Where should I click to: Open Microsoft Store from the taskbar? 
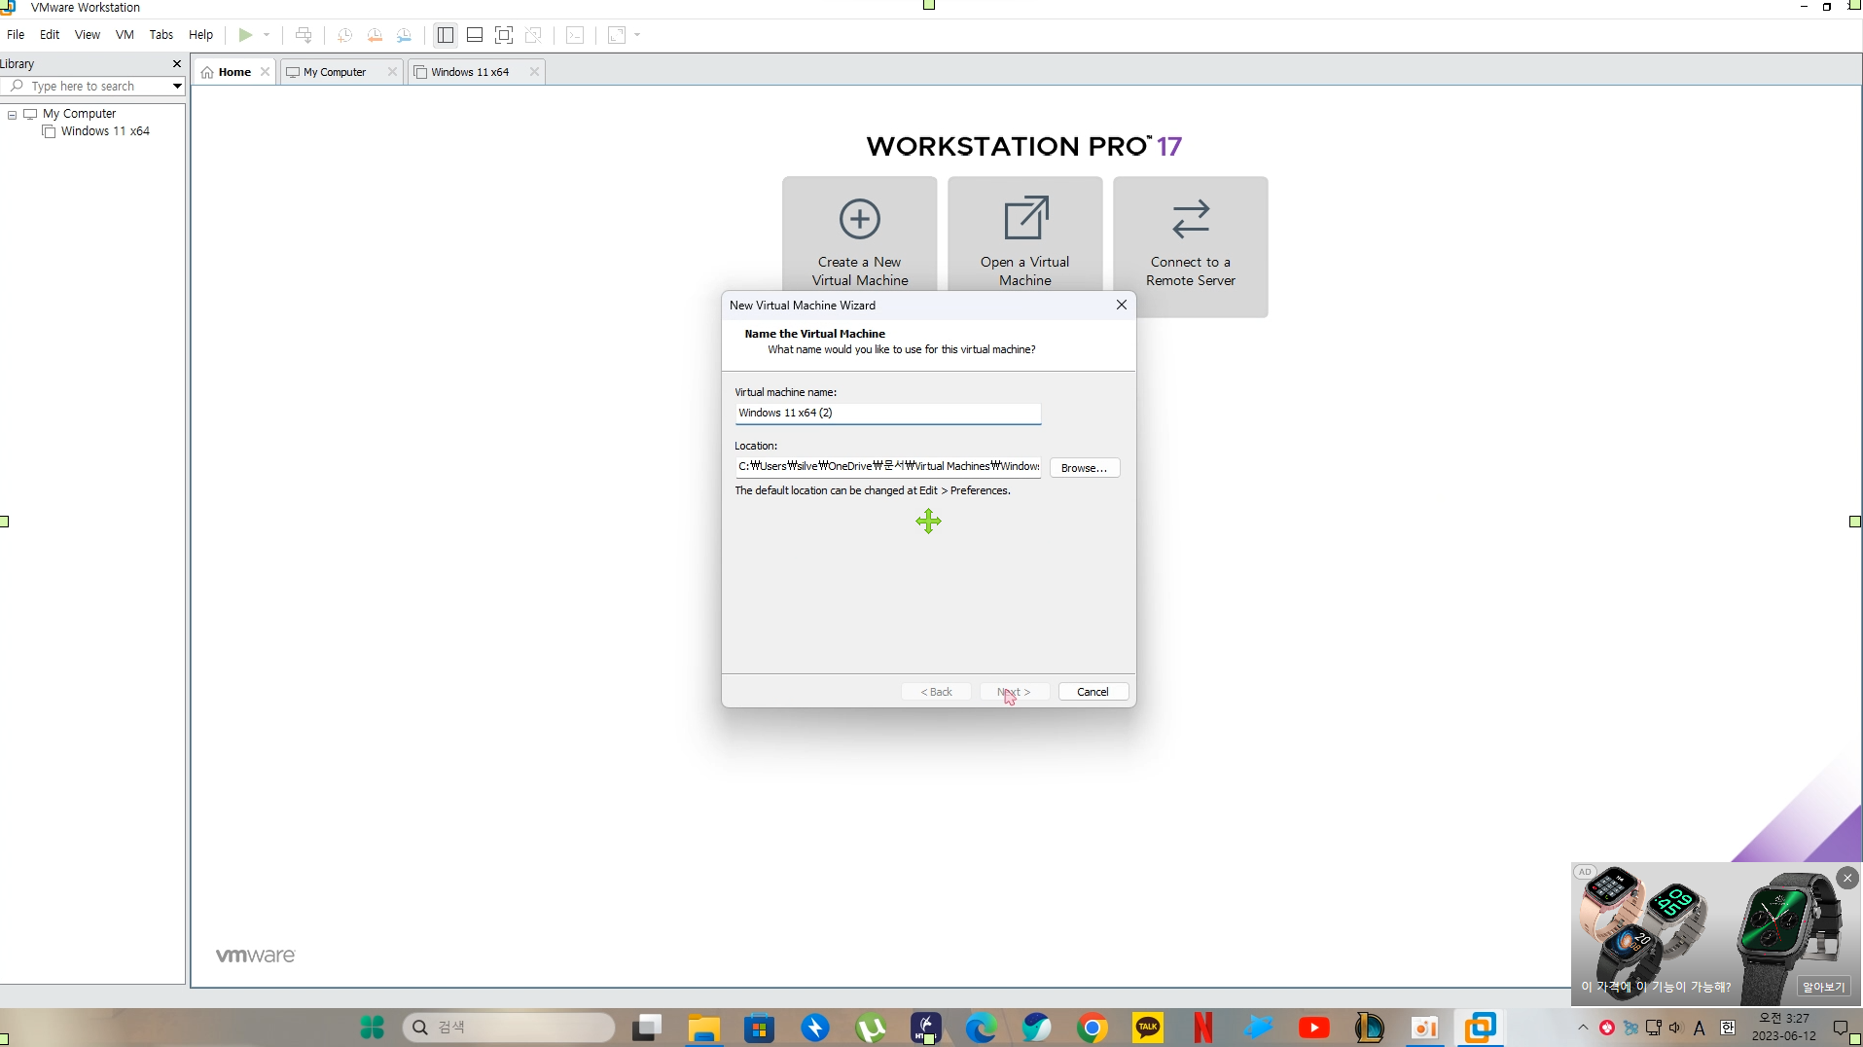pyautogui.click(x=759, y=1028)
